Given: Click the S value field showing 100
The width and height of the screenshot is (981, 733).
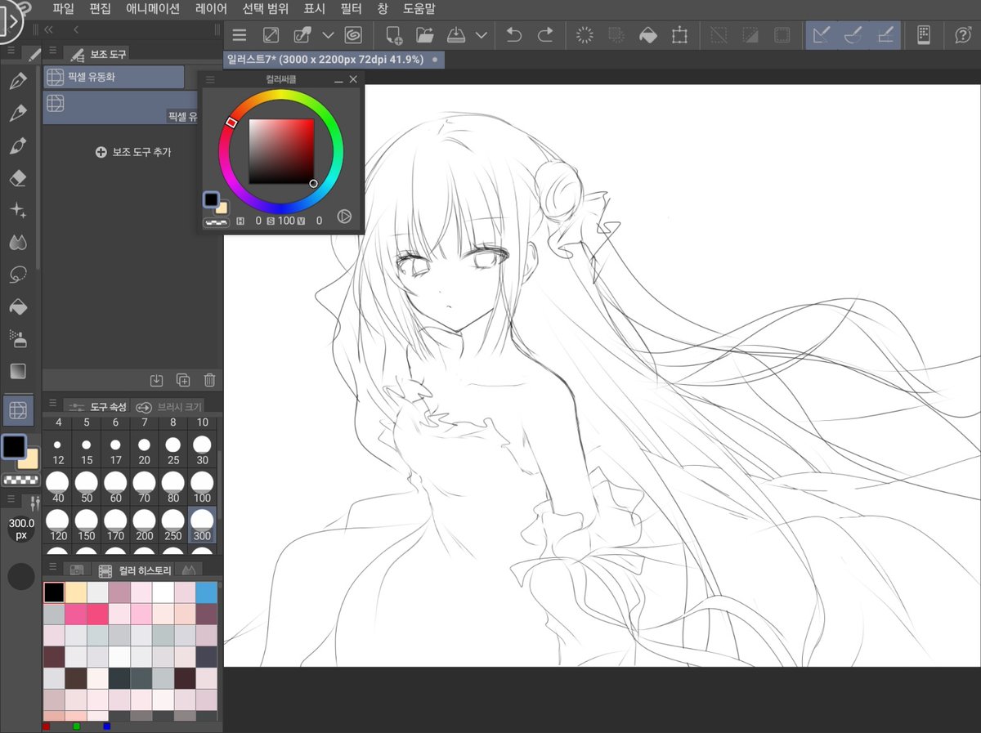Looking at the screenshot, I should click(286, 221).
